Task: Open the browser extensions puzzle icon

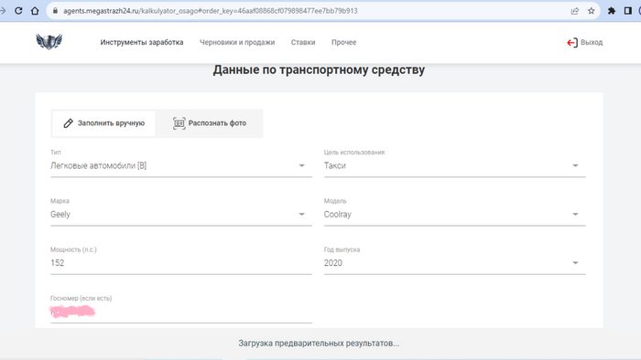Action: click(x=612, y=11)
